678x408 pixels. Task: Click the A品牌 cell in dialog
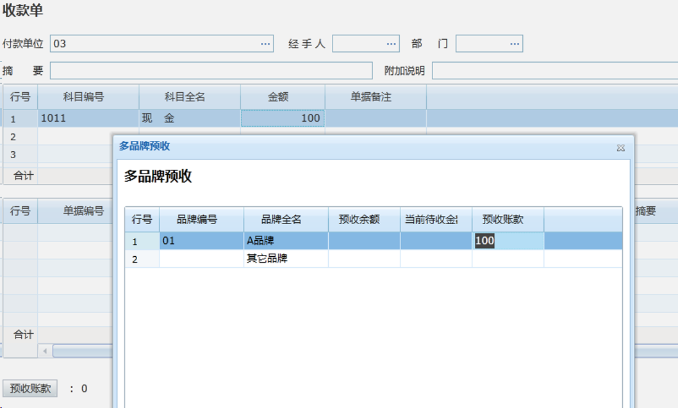click(286, 241)
